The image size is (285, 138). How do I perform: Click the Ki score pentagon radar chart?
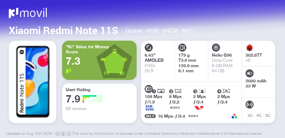pyautogui.click(x=114, y=61)
